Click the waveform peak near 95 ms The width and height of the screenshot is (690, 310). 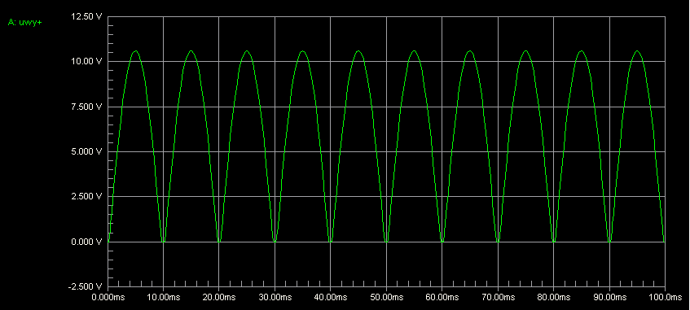[x=637, y=51]
